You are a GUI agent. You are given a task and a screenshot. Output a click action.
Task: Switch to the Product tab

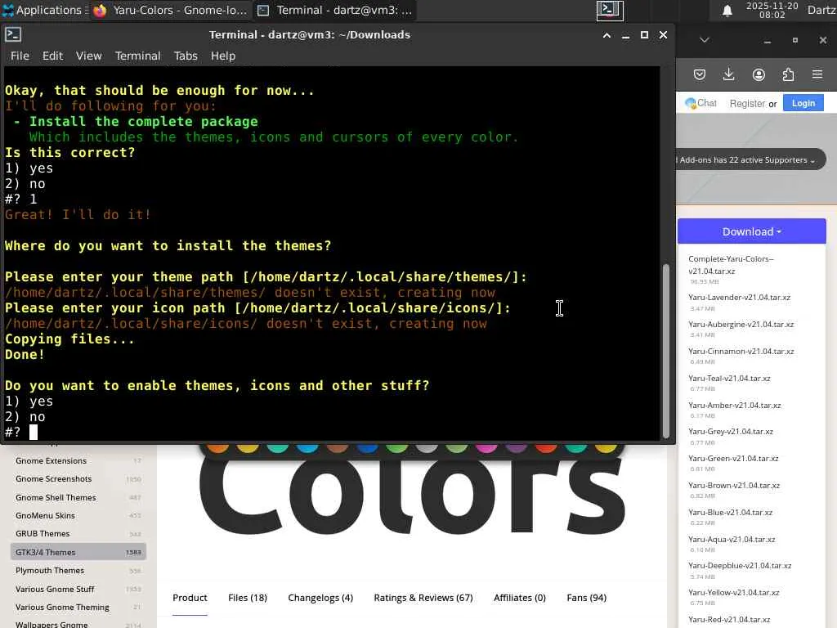pos(190,598)
